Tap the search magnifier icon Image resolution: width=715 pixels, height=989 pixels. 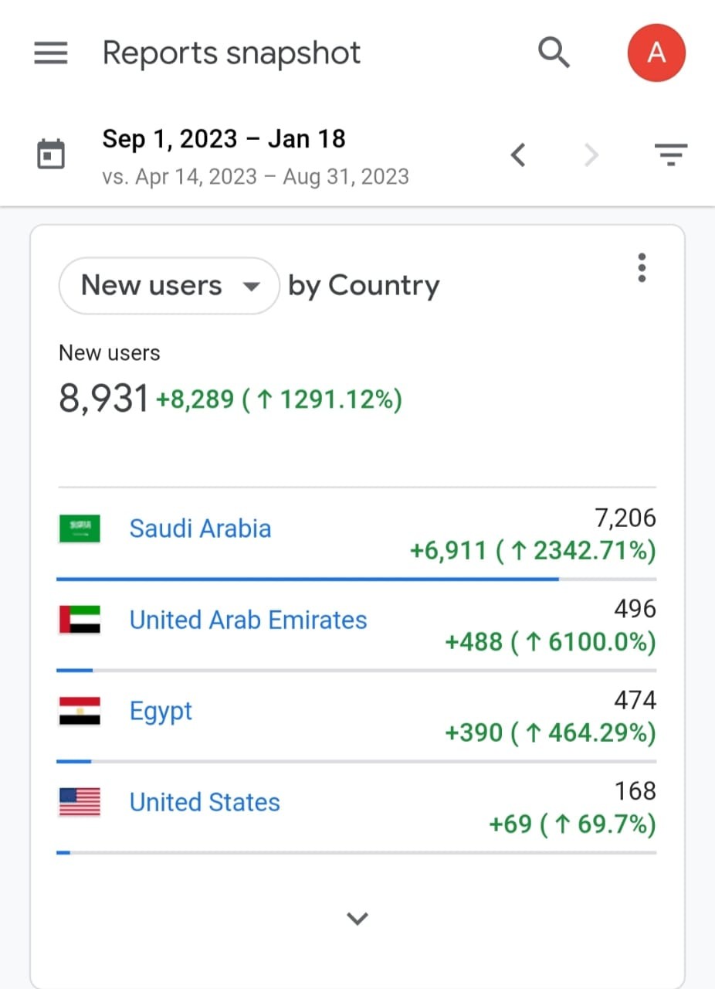[x=554, y=53]
